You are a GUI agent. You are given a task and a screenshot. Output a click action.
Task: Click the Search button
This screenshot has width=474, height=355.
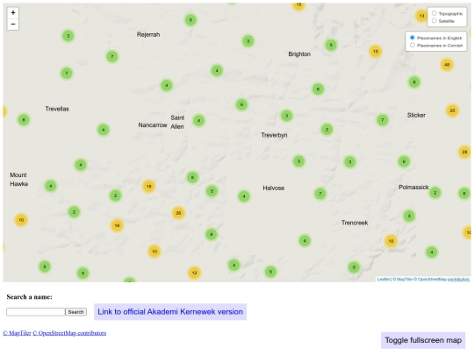click(75, 312)
